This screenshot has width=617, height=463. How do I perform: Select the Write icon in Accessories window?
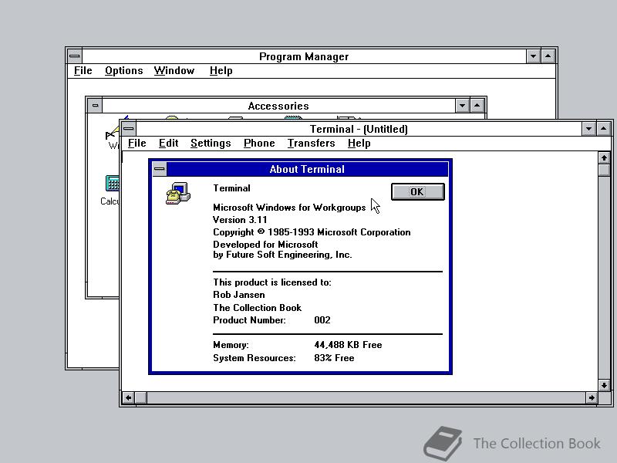tap(113, 133)
